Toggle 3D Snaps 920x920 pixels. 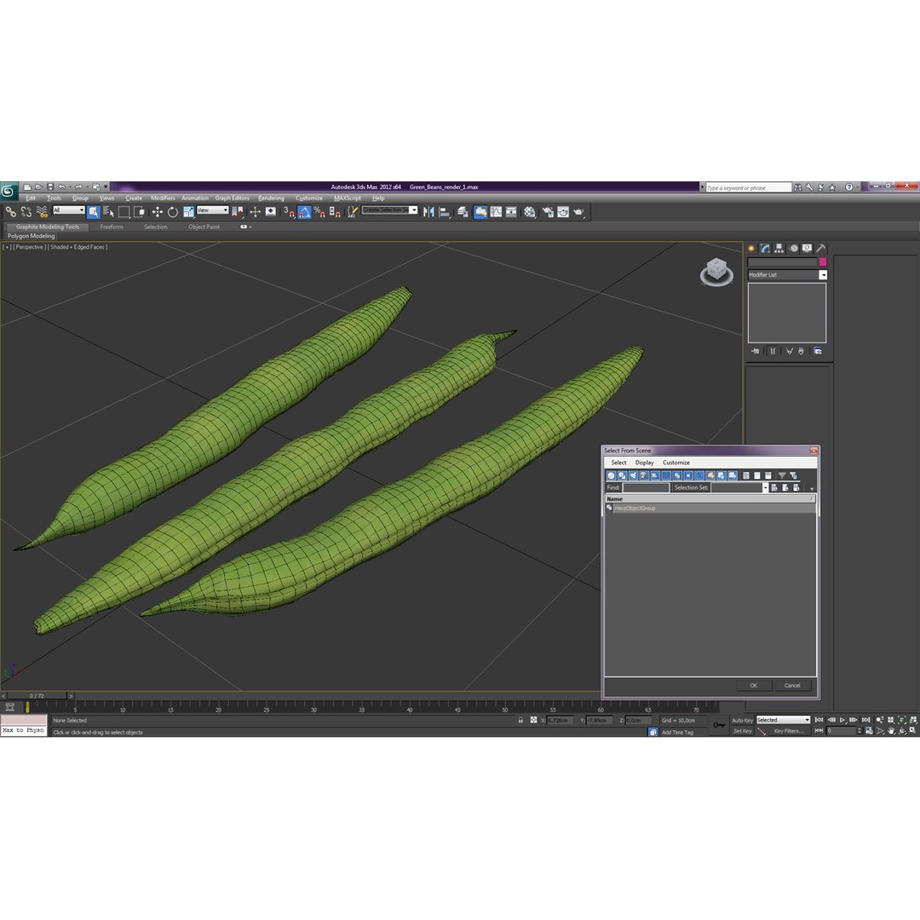click(290, 212)
